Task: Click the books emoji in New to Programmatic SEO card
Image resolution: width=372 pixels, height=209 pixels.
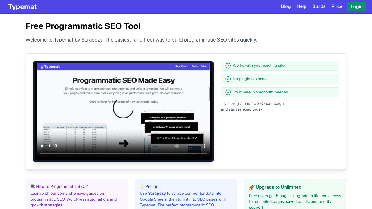Action: (33, 187)
